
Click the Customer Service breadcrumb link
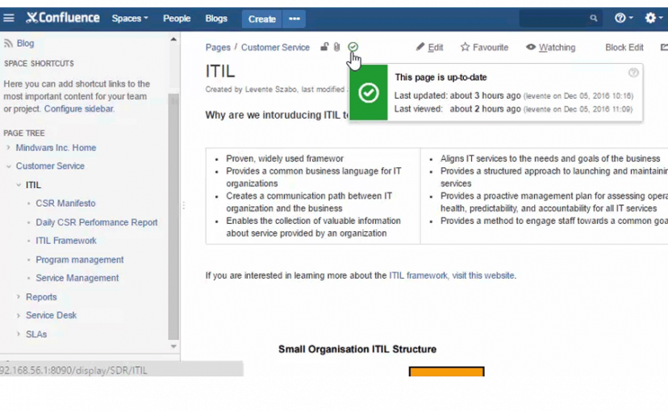click(x=275, y=48)
